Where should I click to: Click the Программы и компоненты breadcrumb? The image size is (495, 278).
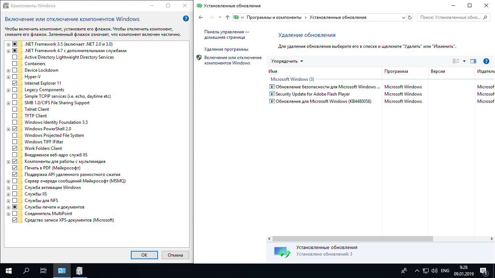pyautogui.click(x=274, y=17)
